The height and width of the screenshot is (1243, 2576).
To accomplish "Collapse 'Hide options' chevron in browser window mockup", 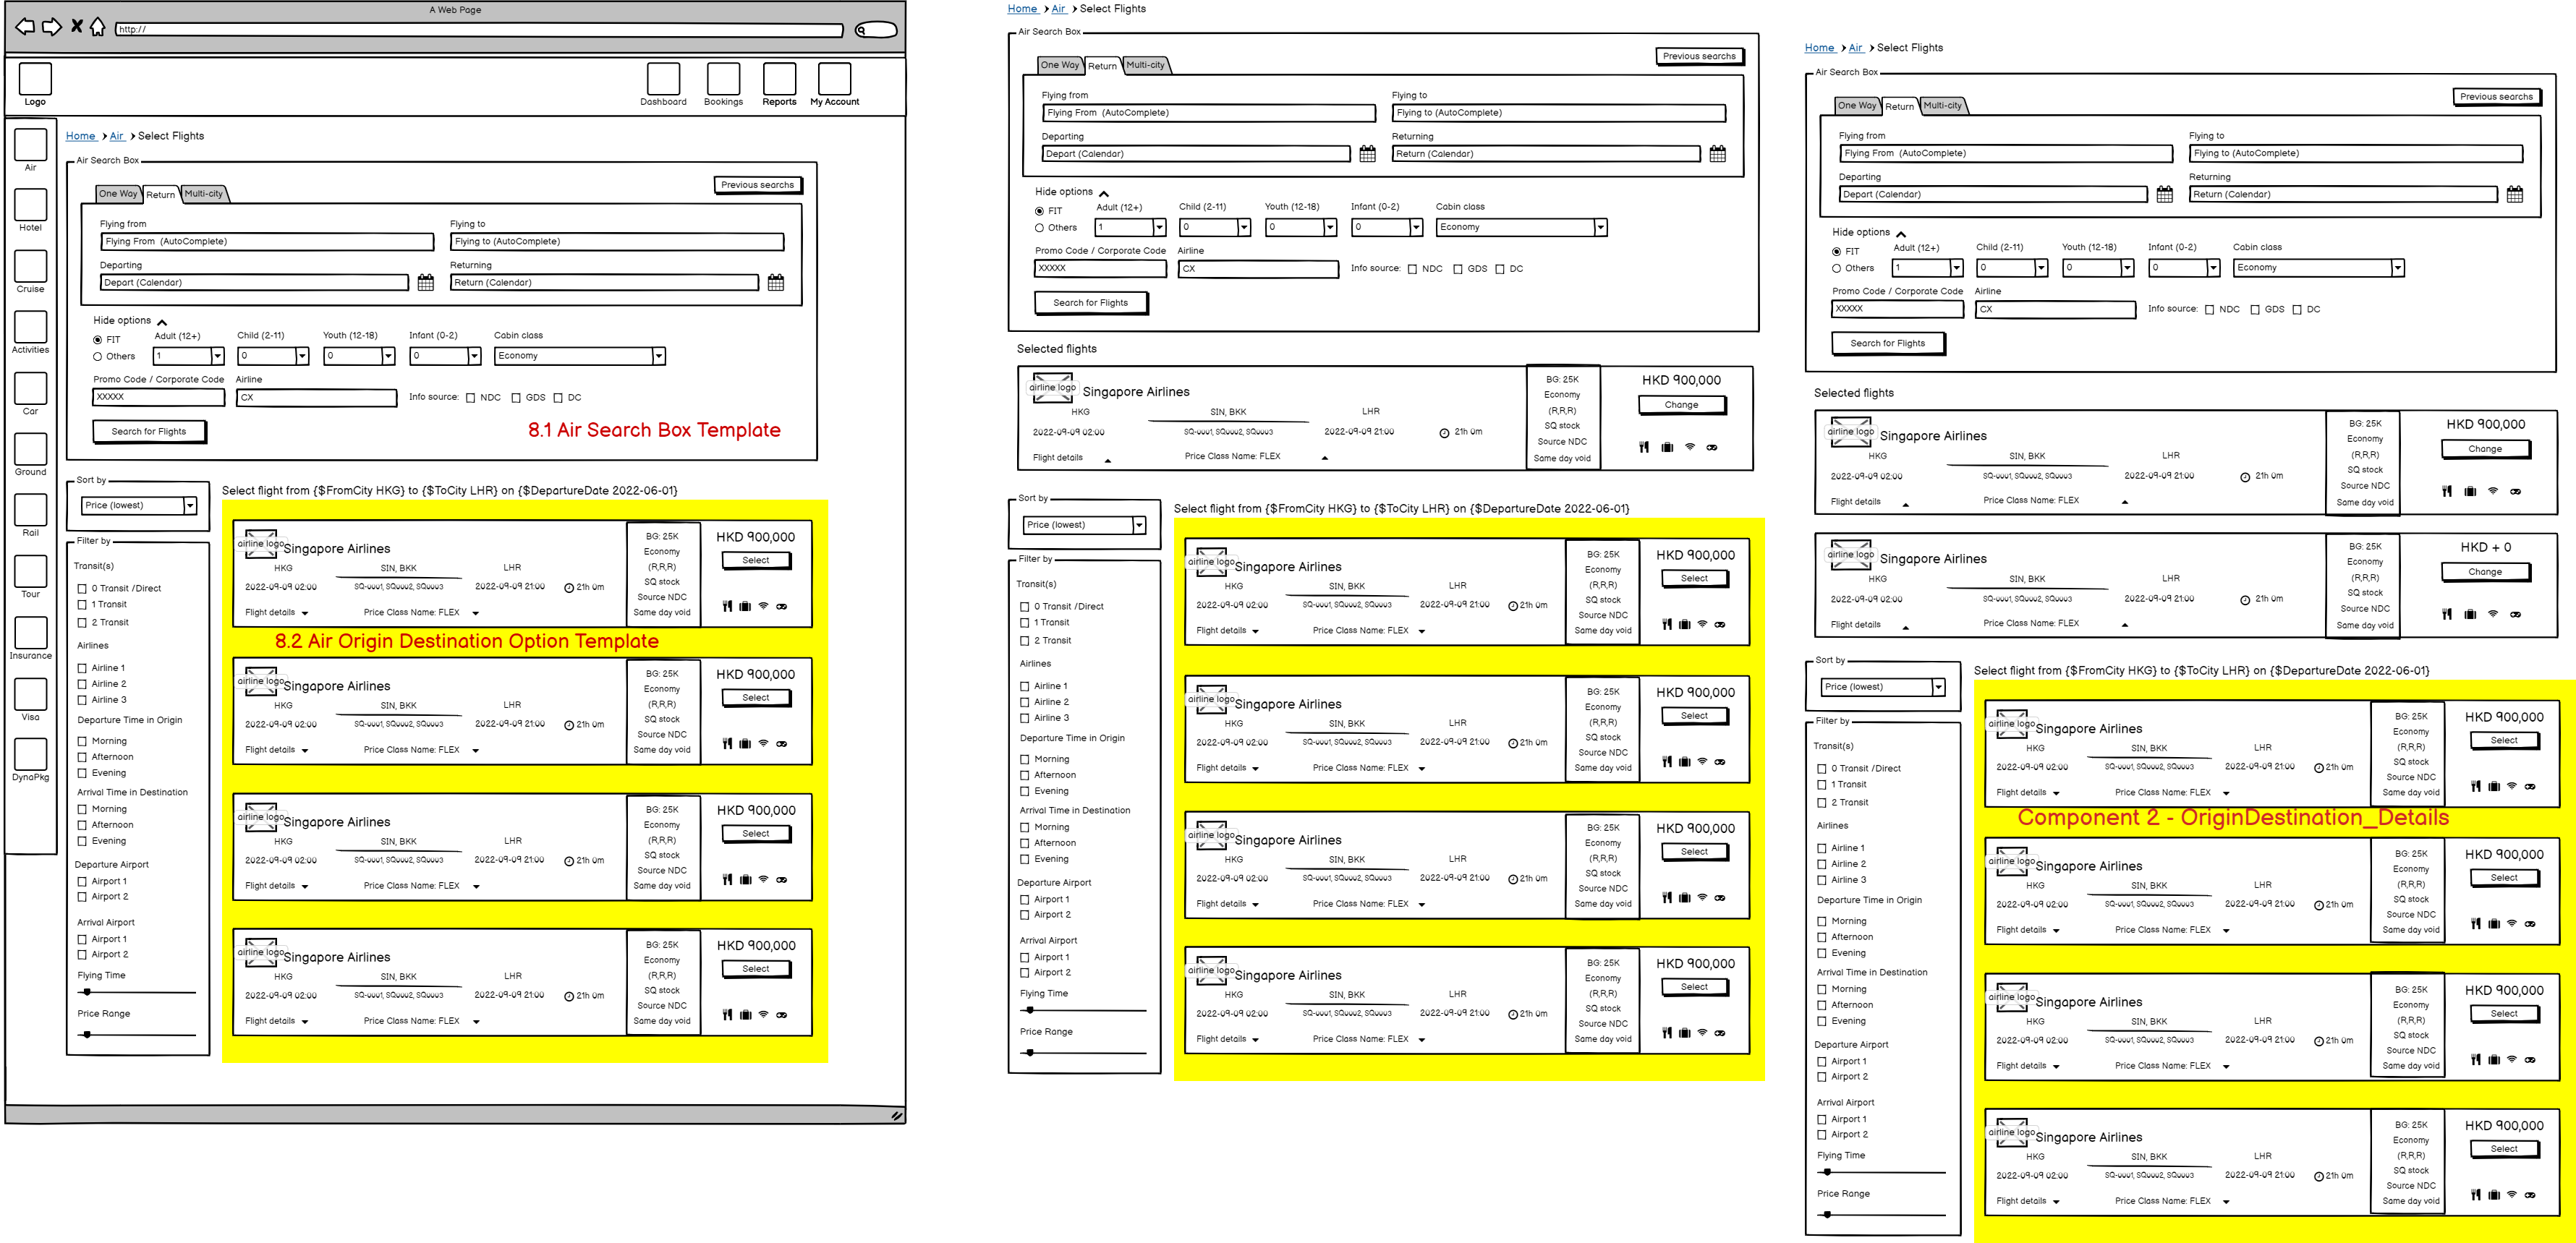I will tap(162, 322).
